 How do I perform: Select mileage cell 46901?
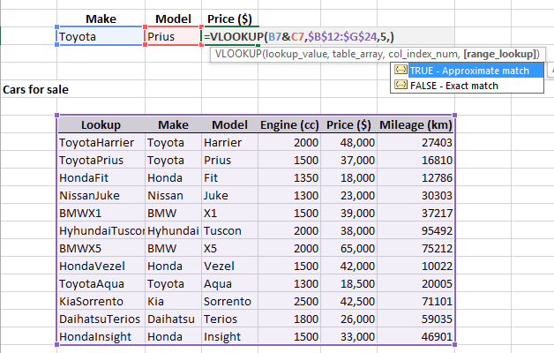coord(415,337)
